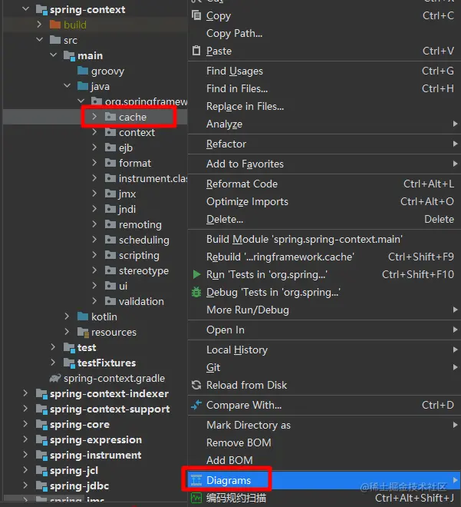Click the Compare With arrows icon
Screen dimensions: 461x507
(196, 405)
